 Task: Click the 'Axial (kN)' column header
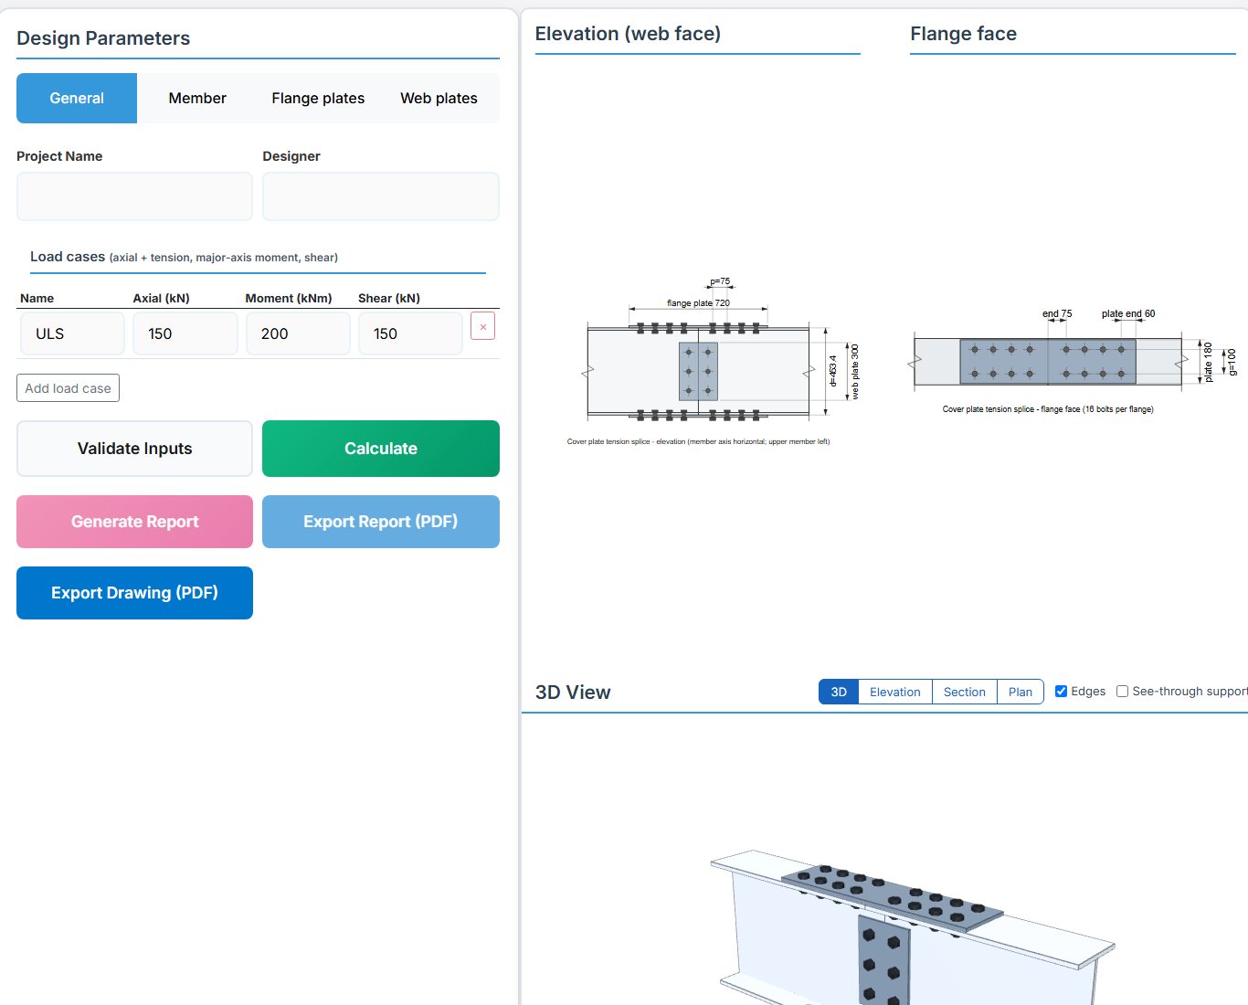161,298
